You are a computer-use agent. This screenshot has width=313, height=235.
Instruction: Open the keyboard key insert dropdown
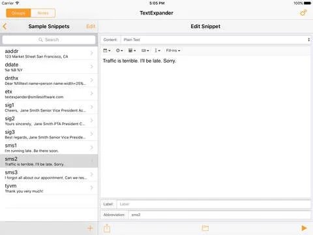point(145,50)
